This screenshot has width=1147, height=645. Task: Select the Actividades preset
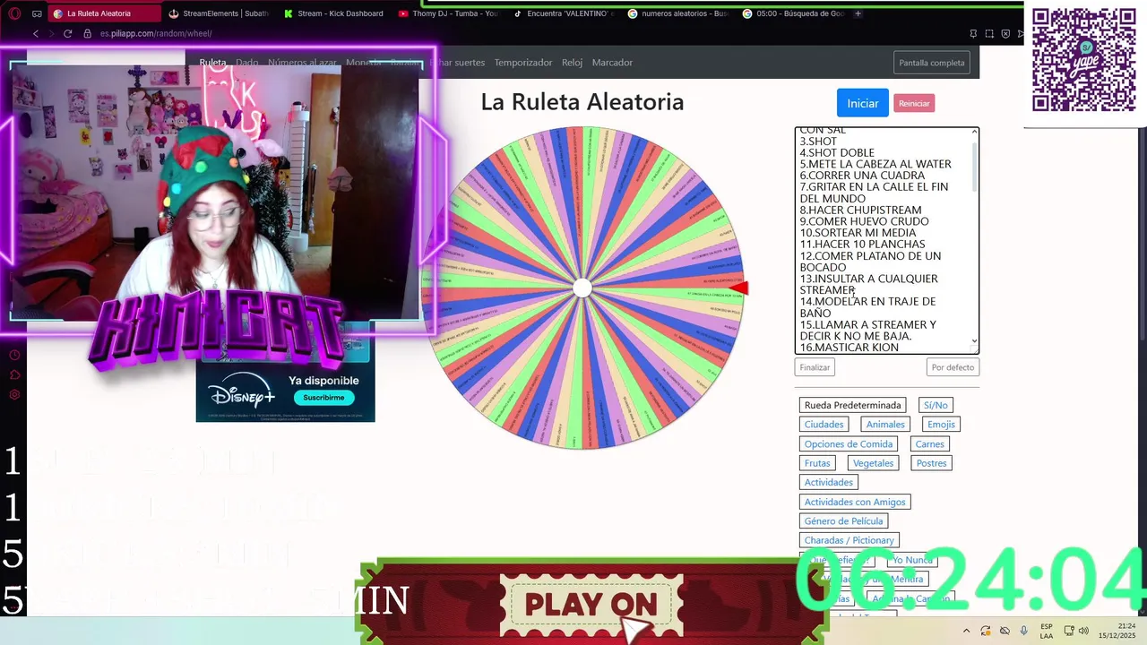click(828, 482)
